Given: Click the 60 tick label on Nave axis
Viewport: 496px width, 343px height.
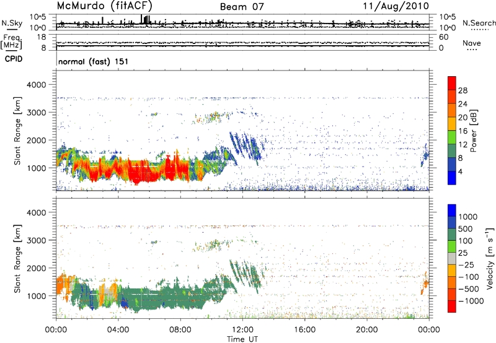Looking at the screenshot, I should coord(443,37).
